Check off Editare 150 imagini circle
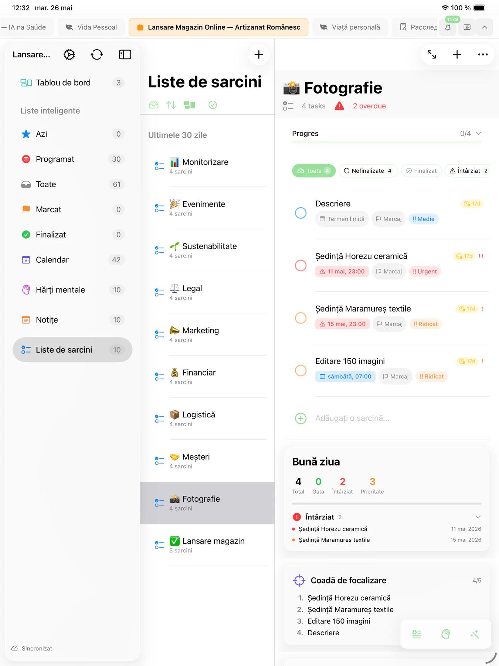Screen dimensions: 499x666 (x=301, y=370)
